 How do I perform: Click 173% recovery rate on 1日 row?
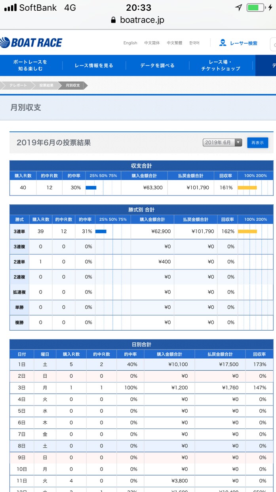coord(260,364)
